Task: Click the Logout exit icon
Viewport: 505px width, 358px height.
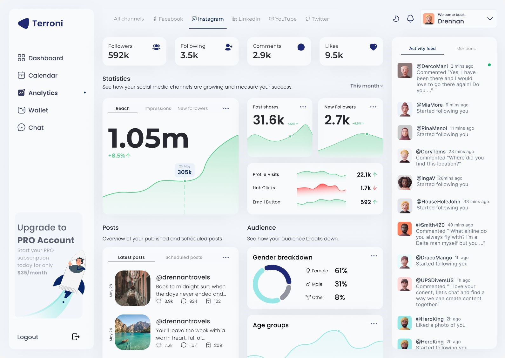Action: click(x=76, y=337)
